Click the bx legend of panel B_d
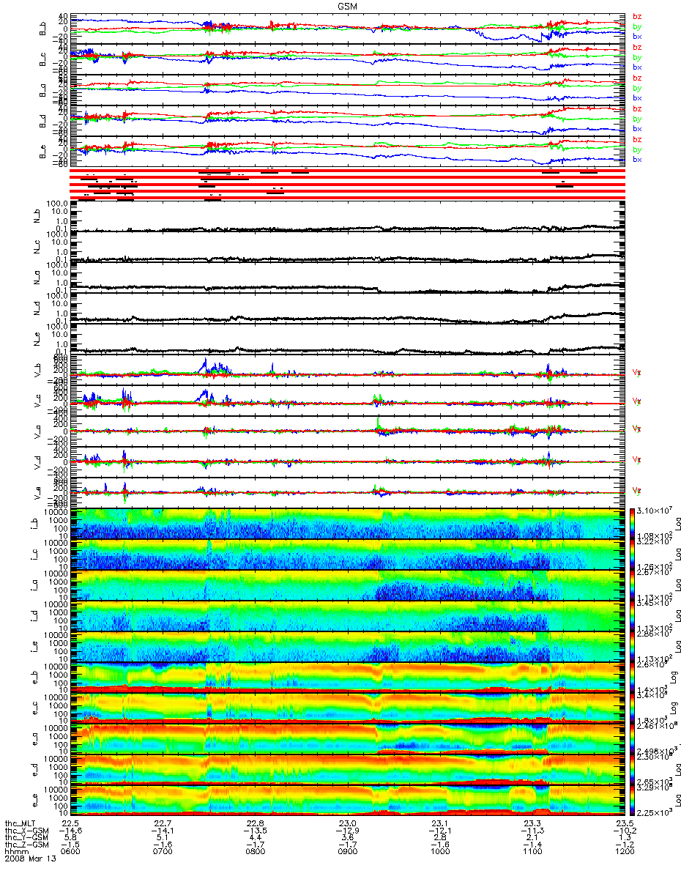Screen dimensions: 681x879 pos(637,128)
